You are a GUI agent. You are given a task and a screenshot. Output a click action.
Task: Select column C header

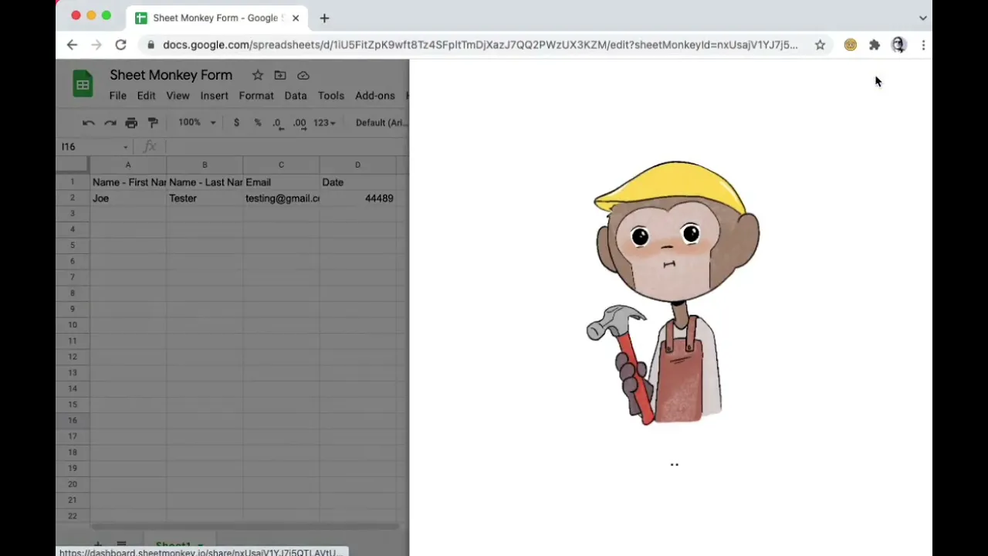(281, 164)
